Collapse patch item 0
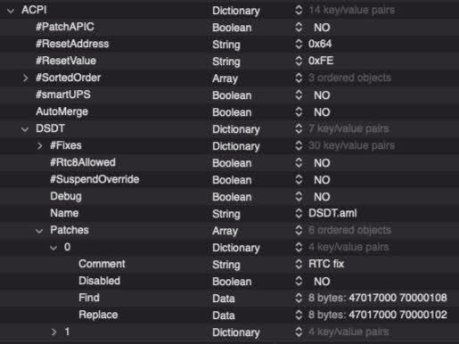The image size is (459, 344). [x=53, y=248]
